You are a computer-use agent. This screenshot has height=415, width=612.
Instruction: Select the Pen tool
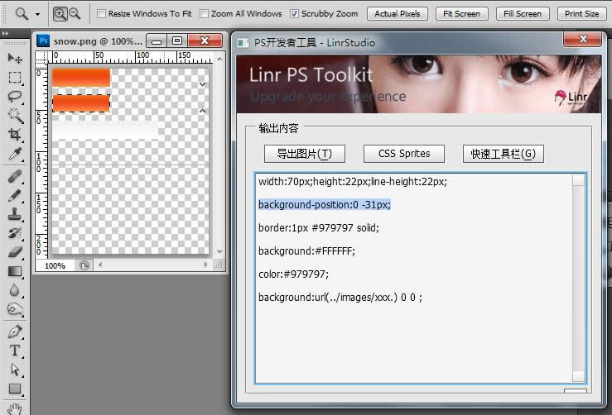pos(15,332)
